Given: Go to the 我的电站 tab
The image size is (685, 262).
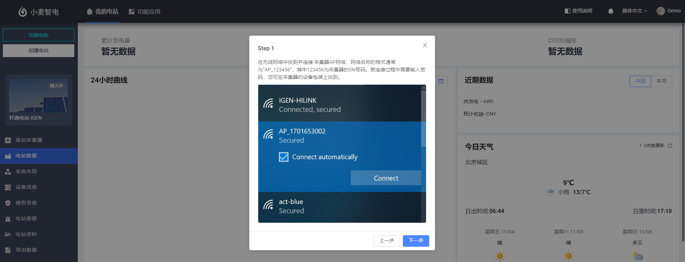Looking at the screenshot, I should tap(102, 11).
